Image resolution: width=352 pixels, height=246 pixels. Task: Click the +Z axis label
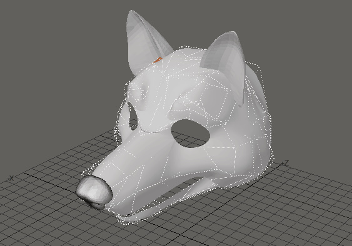(284, 163)
